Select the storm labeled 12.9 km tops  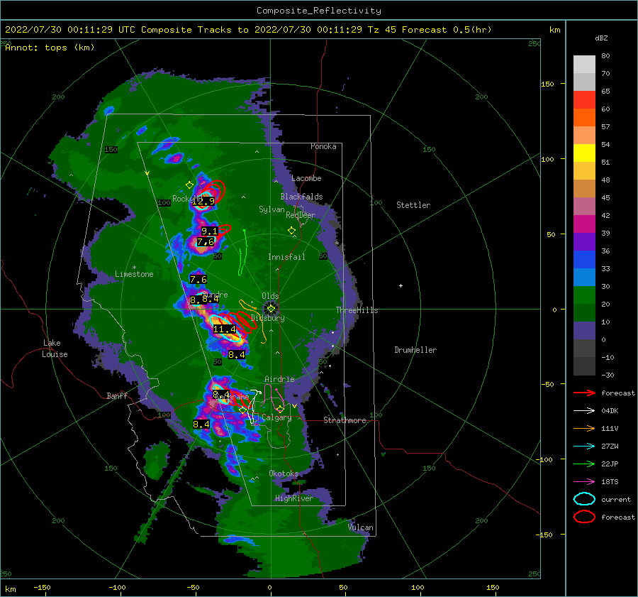click(203, 202)
